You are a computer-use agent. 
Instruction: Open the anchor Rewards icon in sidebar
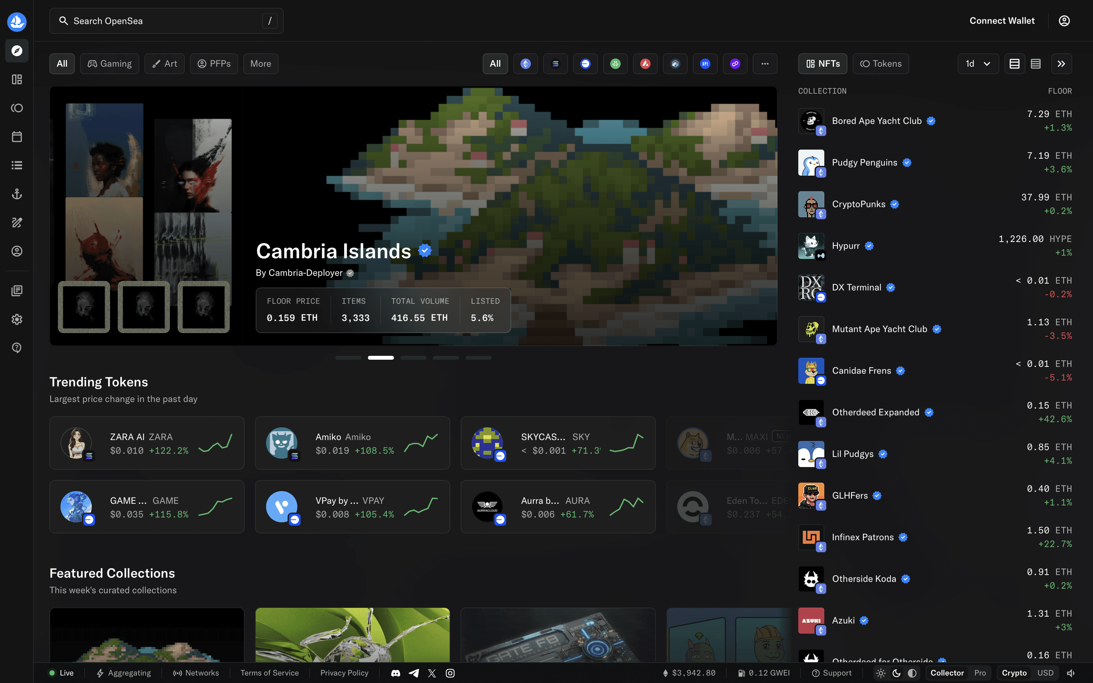click(17, 194)
